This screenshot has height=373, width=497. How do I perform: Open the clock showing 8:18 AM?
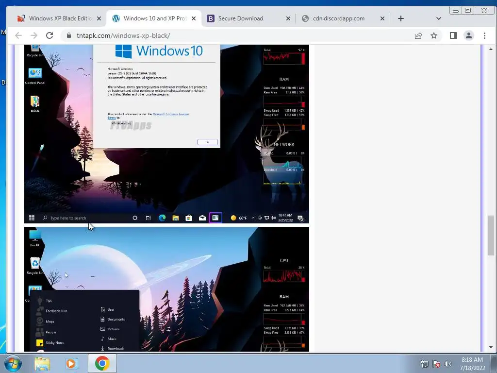coord(472,364)
